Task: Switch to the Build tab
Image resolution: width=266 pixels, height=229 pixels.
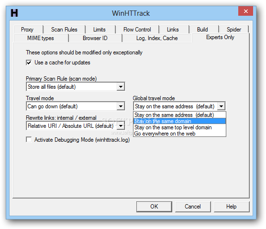Action: coord(204,30)
